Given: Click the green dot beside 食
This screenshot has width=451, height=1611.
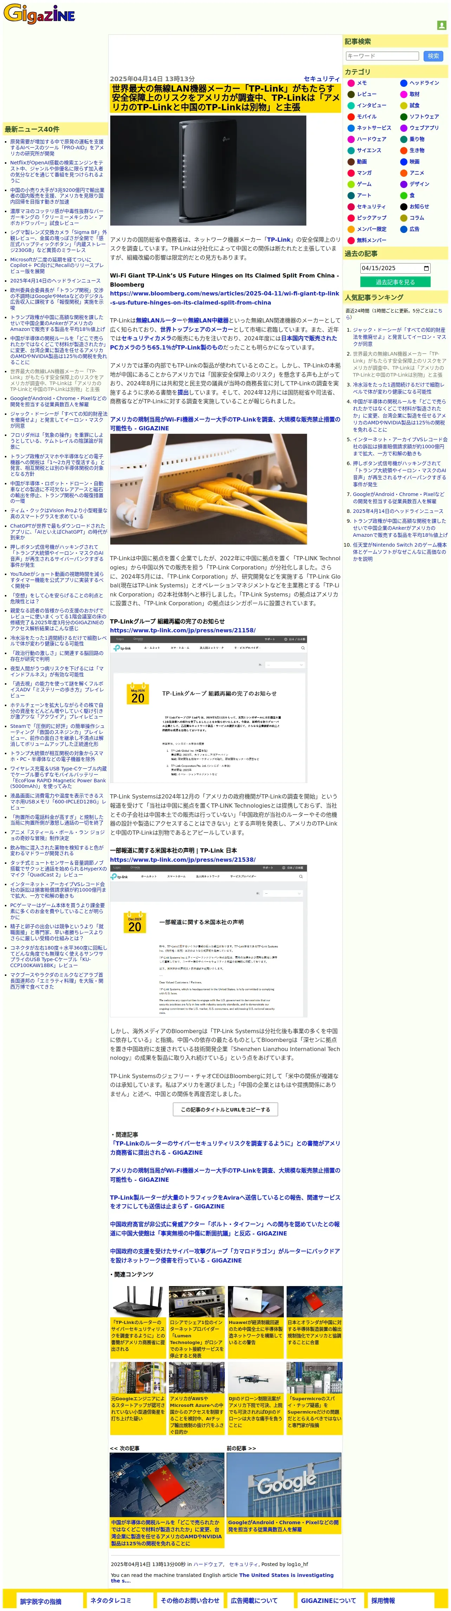Looking at the screenshot, I should pos(404,196).
